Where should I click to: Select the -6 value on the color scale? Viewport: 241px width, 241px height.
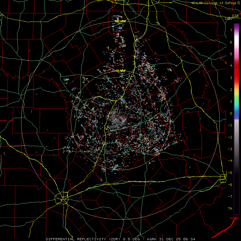(x=230, y=185)
